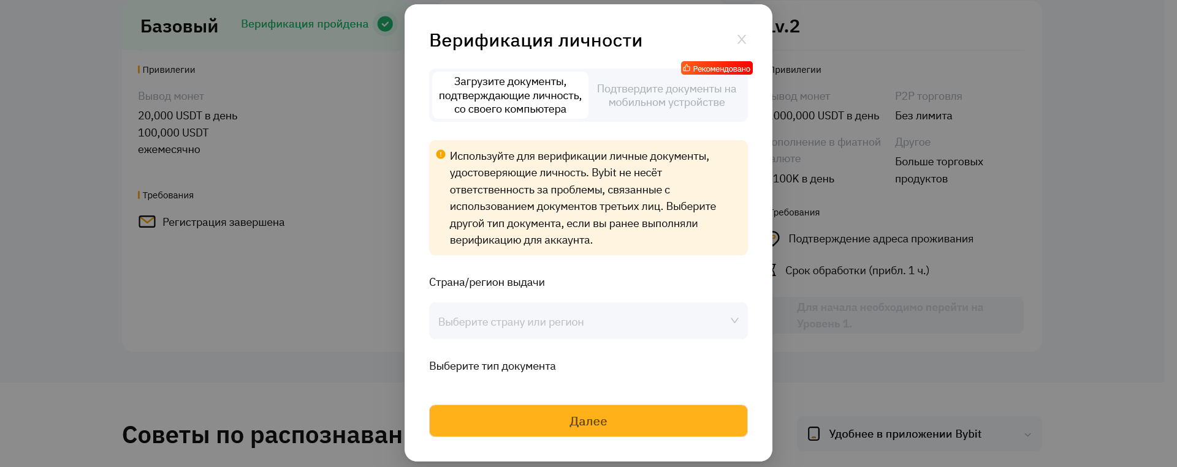Screen dimensions: 1177x467
Task: Click the Выберите тип документа label
Action: tap(492, 366)
